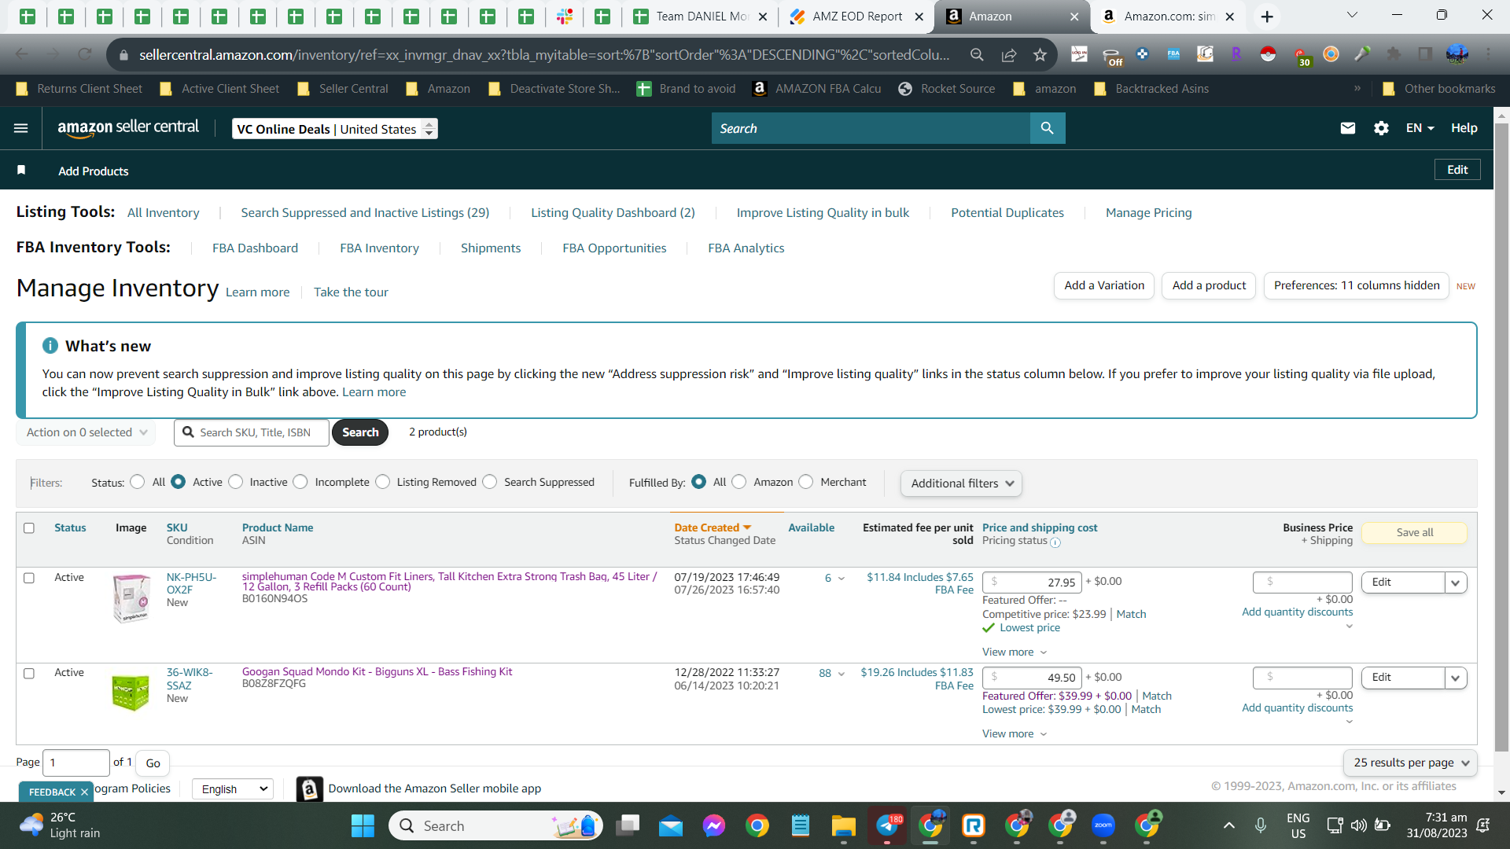The image size is (1510, 849).
Task: Select the Search Suppressed radio button
Action: [x=490, y=482]
